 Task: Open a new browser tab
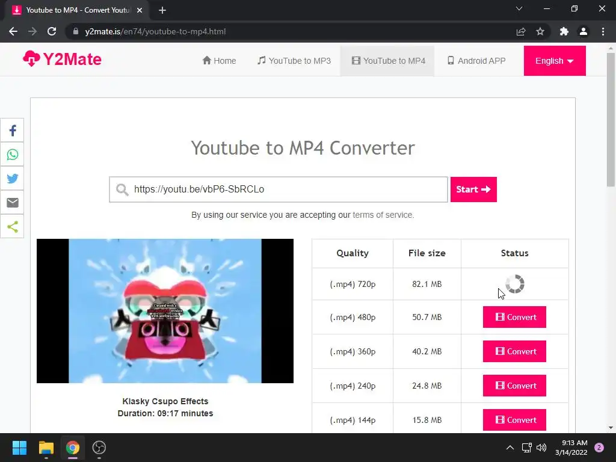(x=162, y=10)
